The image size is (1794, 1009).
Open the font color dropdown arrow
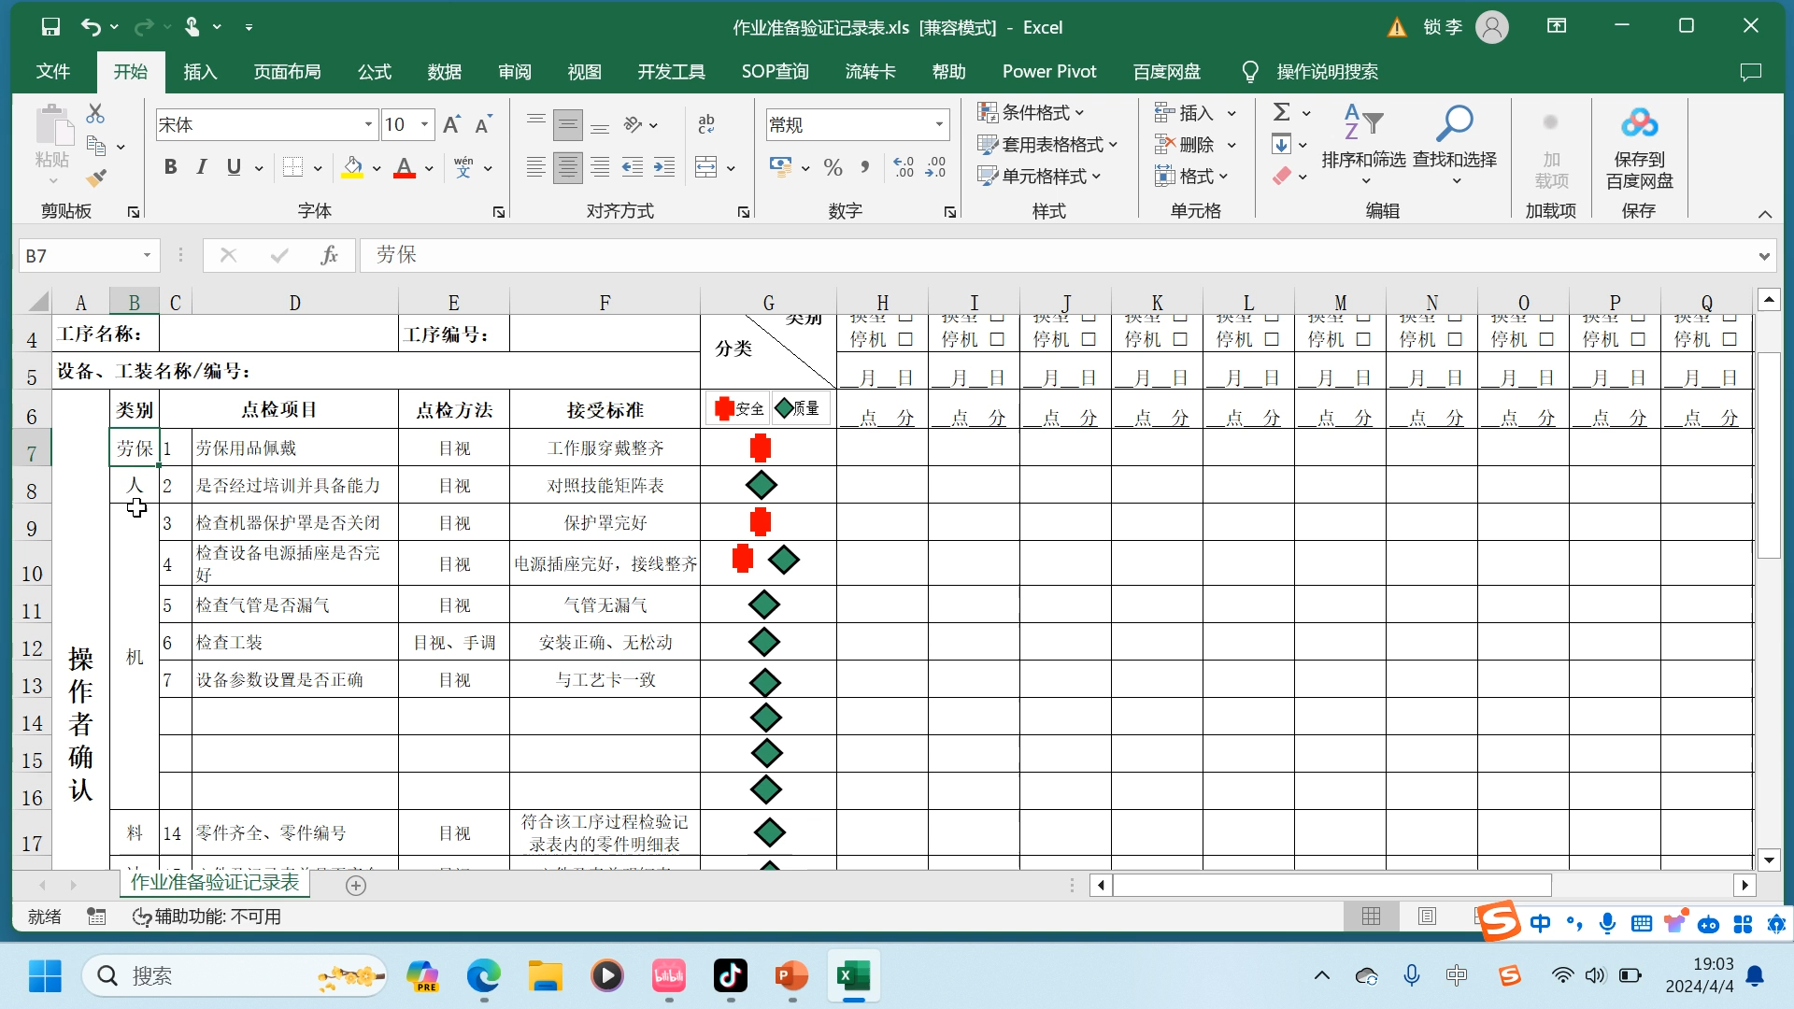coord(429,167)
